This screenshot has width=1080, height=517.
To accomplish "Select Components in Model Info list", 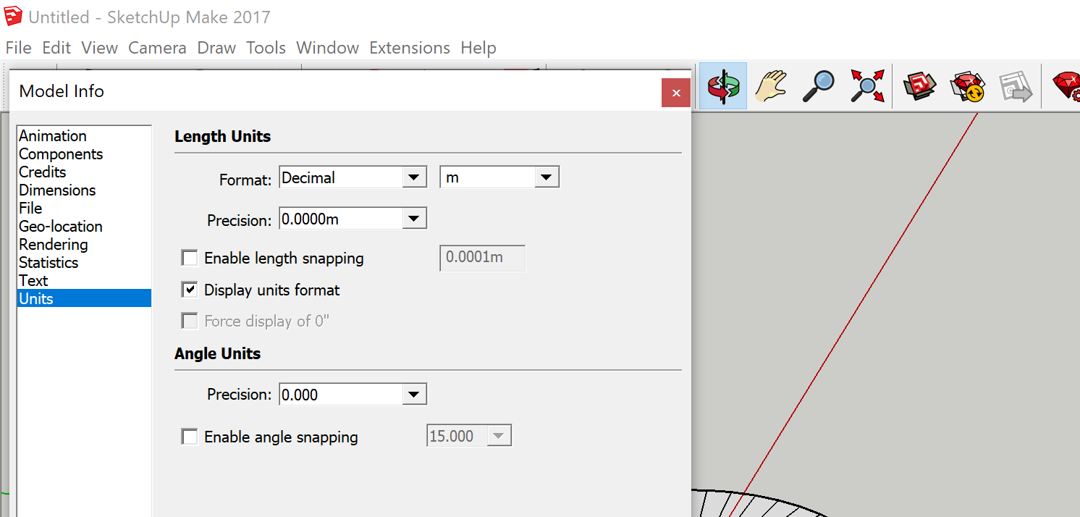I will [x=84, y=154].
